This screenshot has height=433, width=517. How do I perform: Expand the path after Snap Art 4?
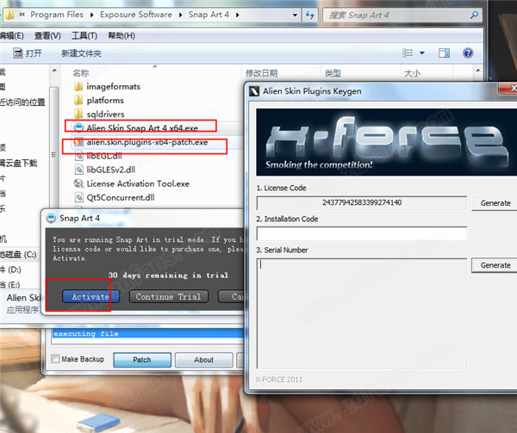coord(238,15)
